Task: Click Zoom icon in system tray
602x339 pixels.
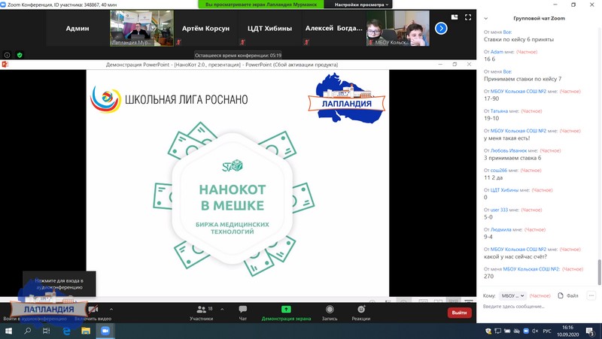Action: 526,331
